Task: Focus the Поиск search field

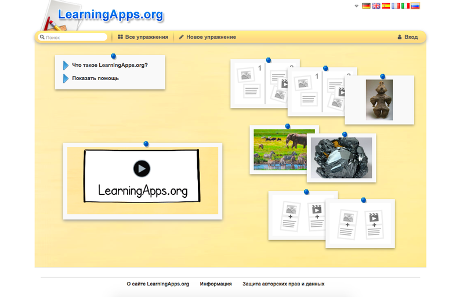Action: 73,37
